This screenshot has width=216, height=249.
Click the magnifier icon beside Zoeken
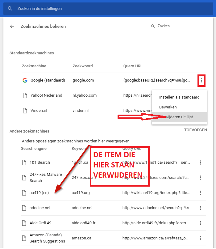click(153, 26)
